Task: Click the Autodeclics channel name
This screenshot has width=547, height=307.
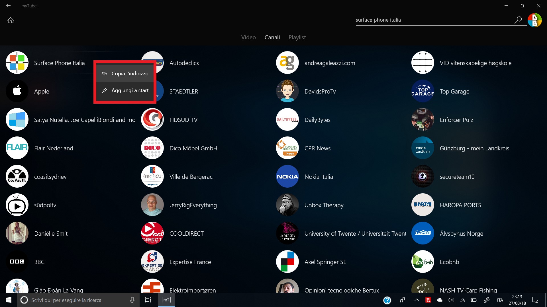Action: 184,63
